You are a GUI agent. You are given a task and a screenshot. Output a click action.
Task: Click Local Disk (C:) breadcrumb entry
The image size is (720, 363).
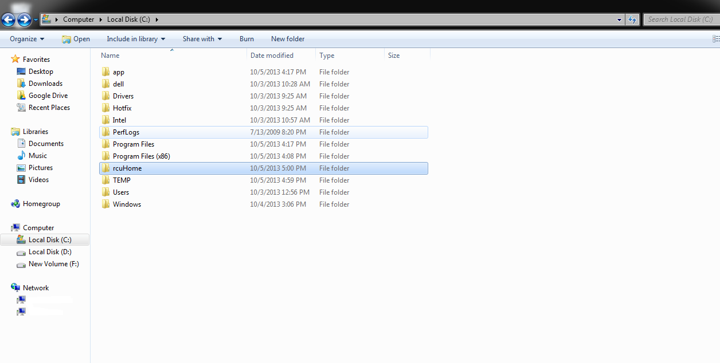tap(127, 19)
